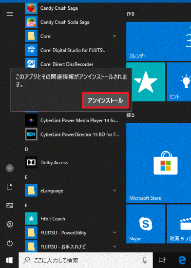Open the teal star tile

(148, 82)
